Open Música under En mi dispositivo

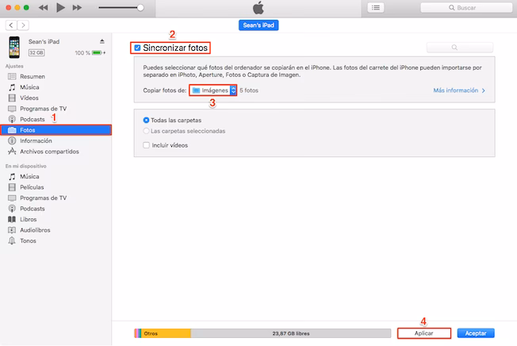(56, 176)
